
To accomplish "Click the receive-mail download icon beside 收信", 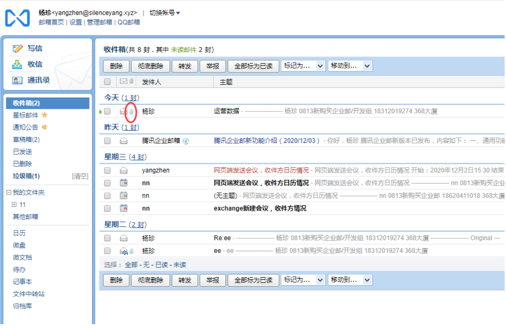I will pyautogui.click(x=17, y=64).
